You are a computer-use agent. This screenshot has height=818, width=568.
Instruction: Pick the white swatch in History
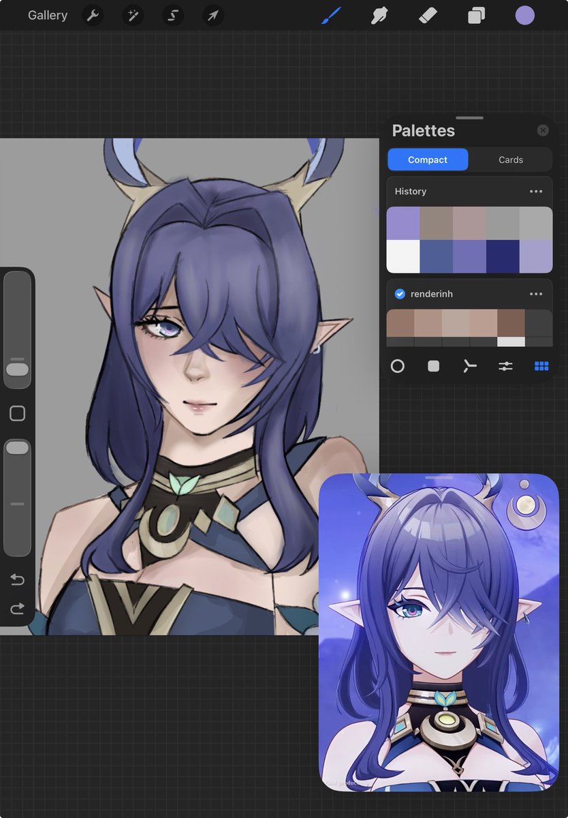[403, 257]
